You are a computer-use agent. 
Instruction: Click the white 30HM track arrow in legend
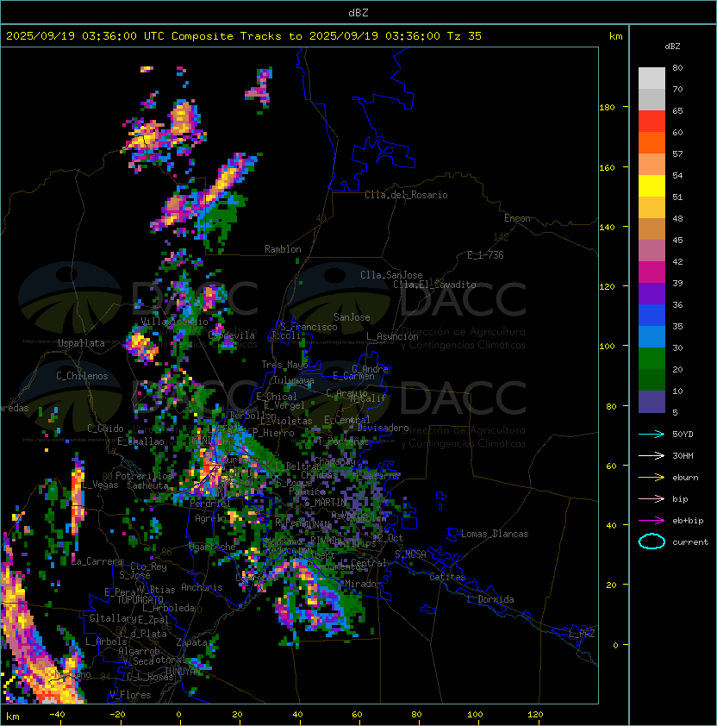point(652,455)
